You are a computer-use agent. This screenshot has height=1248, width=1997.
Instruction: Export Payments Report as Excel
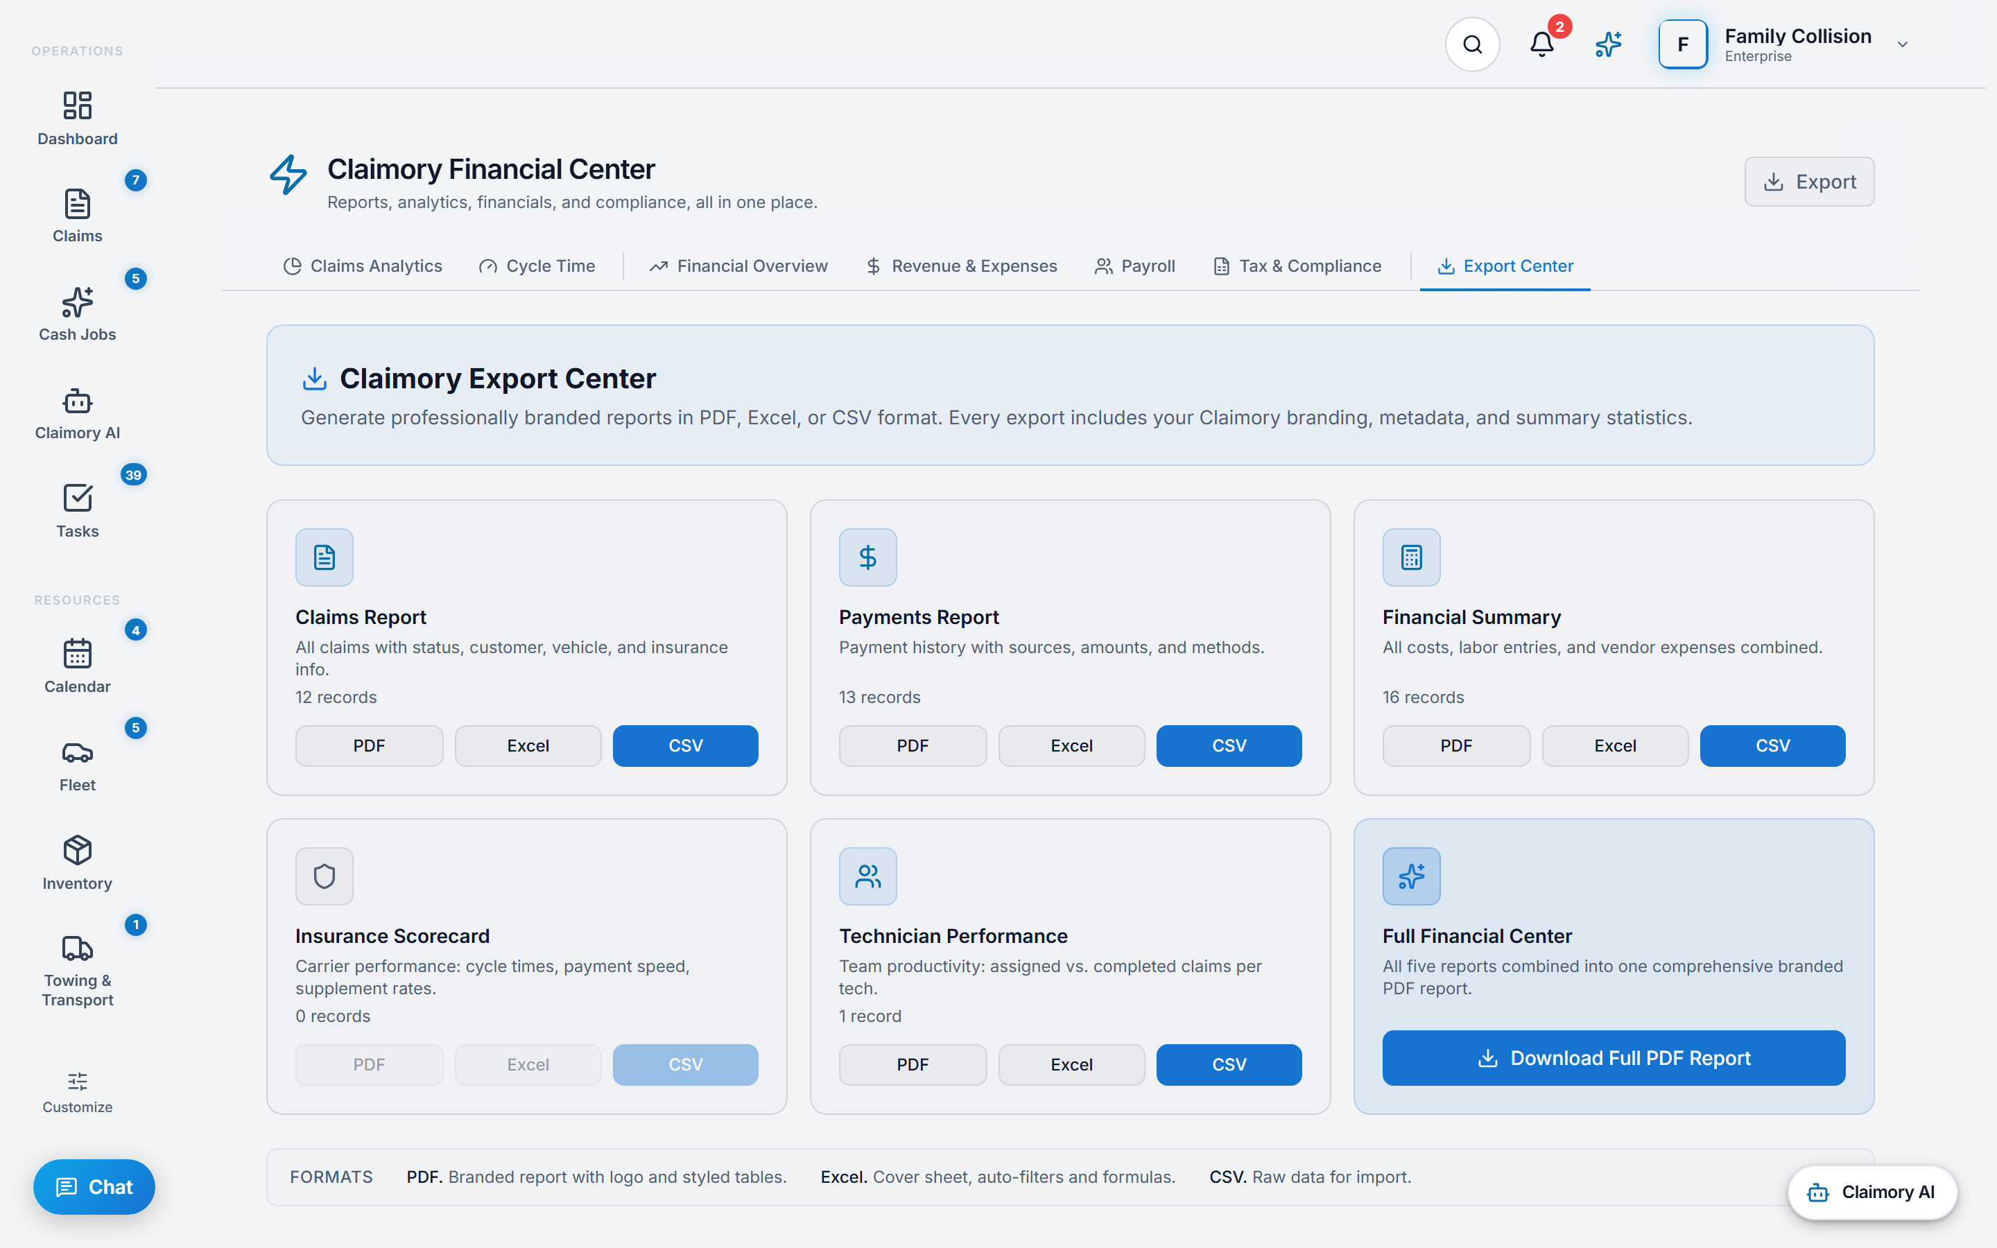(x=1071, y=745)
